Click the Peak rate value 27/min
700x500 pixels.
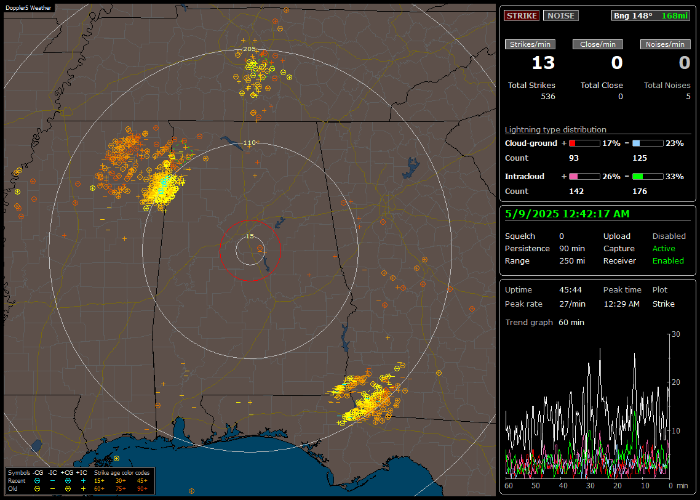[x=572, y=304]
